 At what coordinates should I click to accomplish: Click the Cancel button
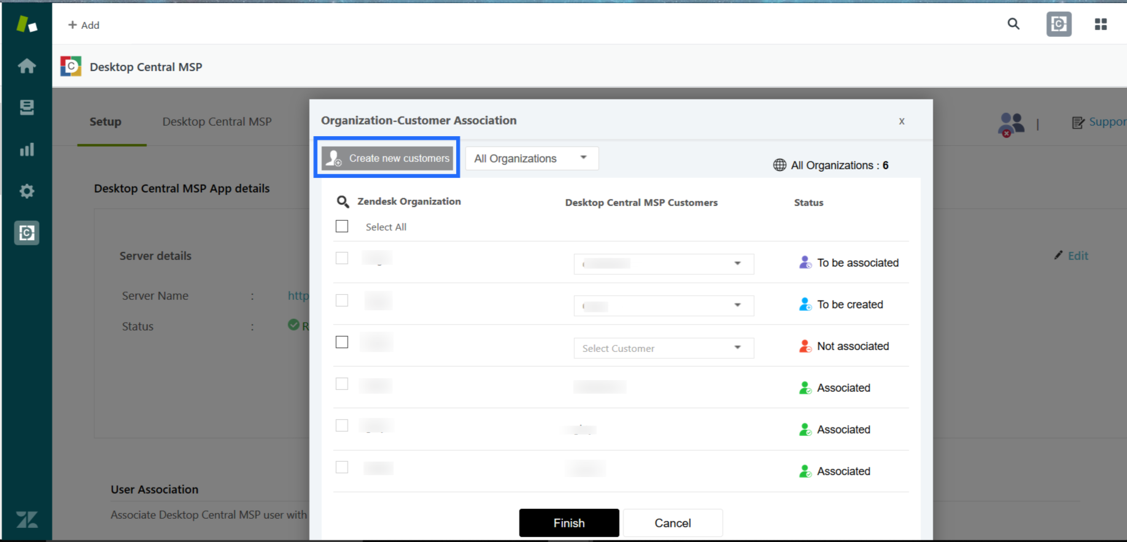673,523
